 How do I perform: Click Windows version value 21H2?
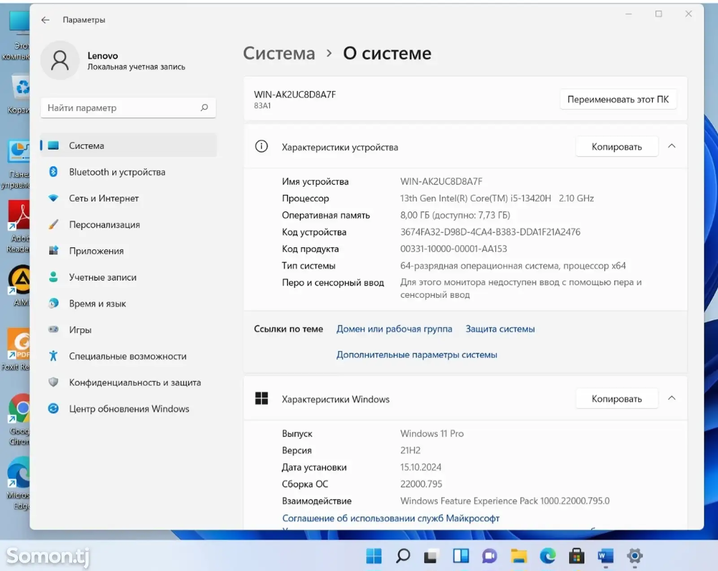click(410, 450)
